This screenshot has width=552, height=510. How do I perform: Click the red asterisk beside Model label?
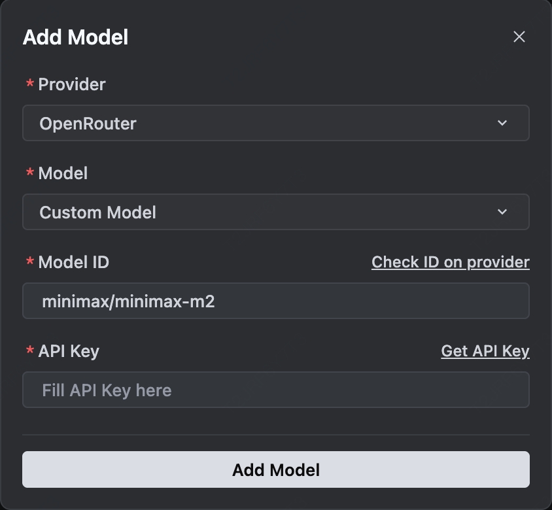point(29,174)
